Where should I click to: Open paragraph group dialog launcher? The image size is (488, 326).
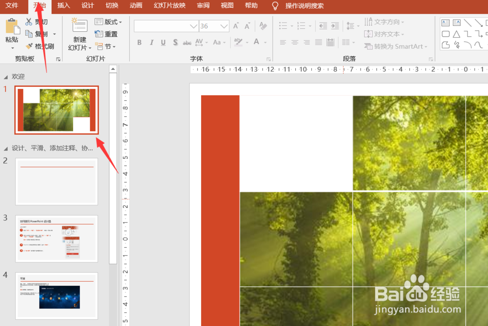(431, 59)
